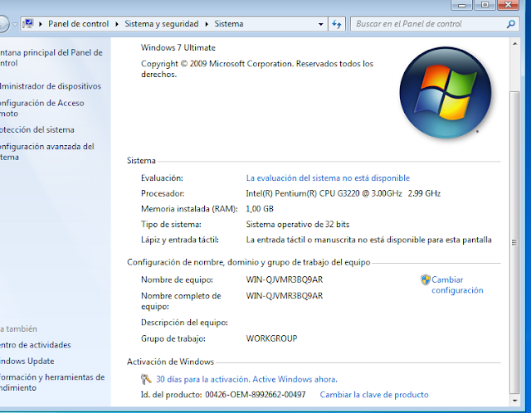Click Cambiar configuración link

point(457,285)
